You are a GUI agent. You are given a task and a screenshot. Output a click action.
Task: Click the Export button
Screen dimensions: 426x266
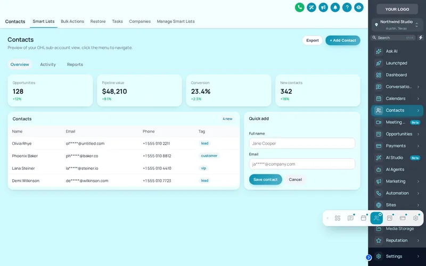coord(313,40)
